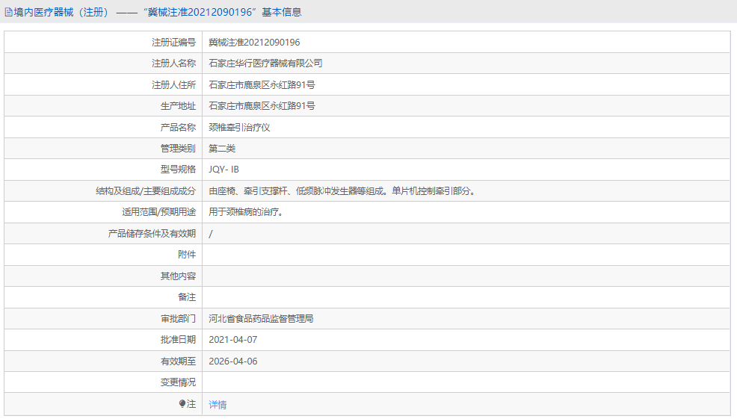Click the 附件 label
Viewport: 737px width, 419px height.
[x=187, y=255]
